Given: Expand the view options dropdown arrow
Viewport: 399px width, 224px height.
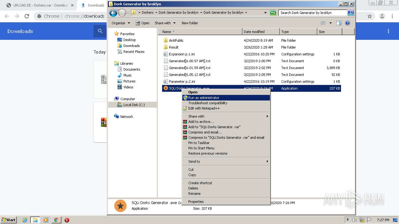Looking at the screenshot, I should click(330, 23).
